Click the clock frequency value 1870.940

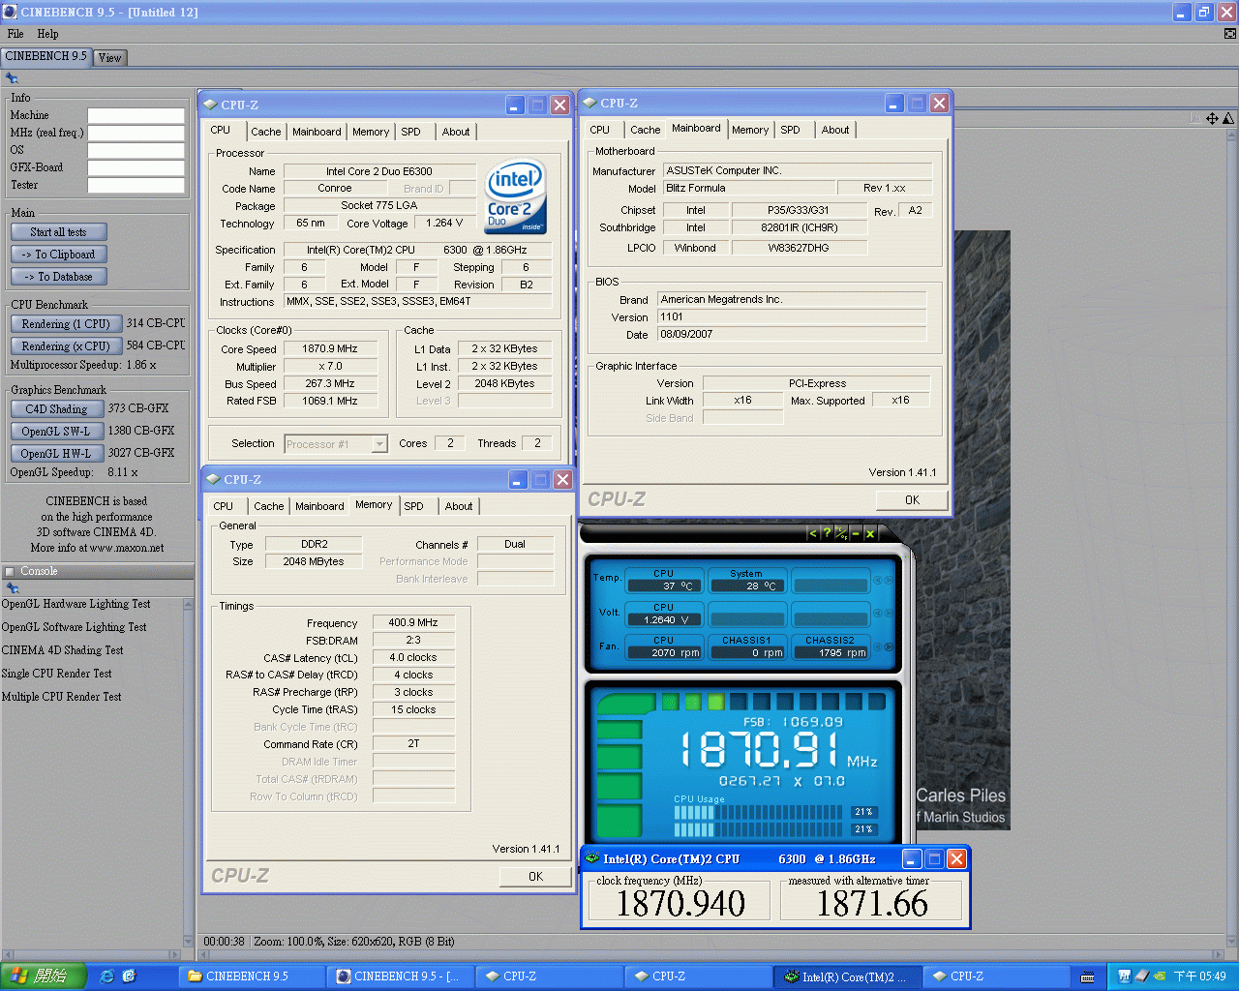click(680, 904)
